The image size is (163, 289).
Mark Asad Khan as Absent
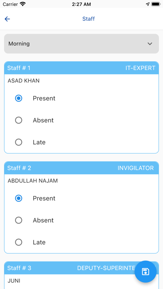click(x=19, y=120)
